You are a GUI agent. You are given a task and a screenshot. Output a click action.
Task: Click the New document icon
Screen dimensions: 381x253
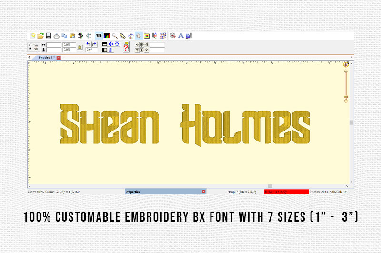[x=32, y=36]
